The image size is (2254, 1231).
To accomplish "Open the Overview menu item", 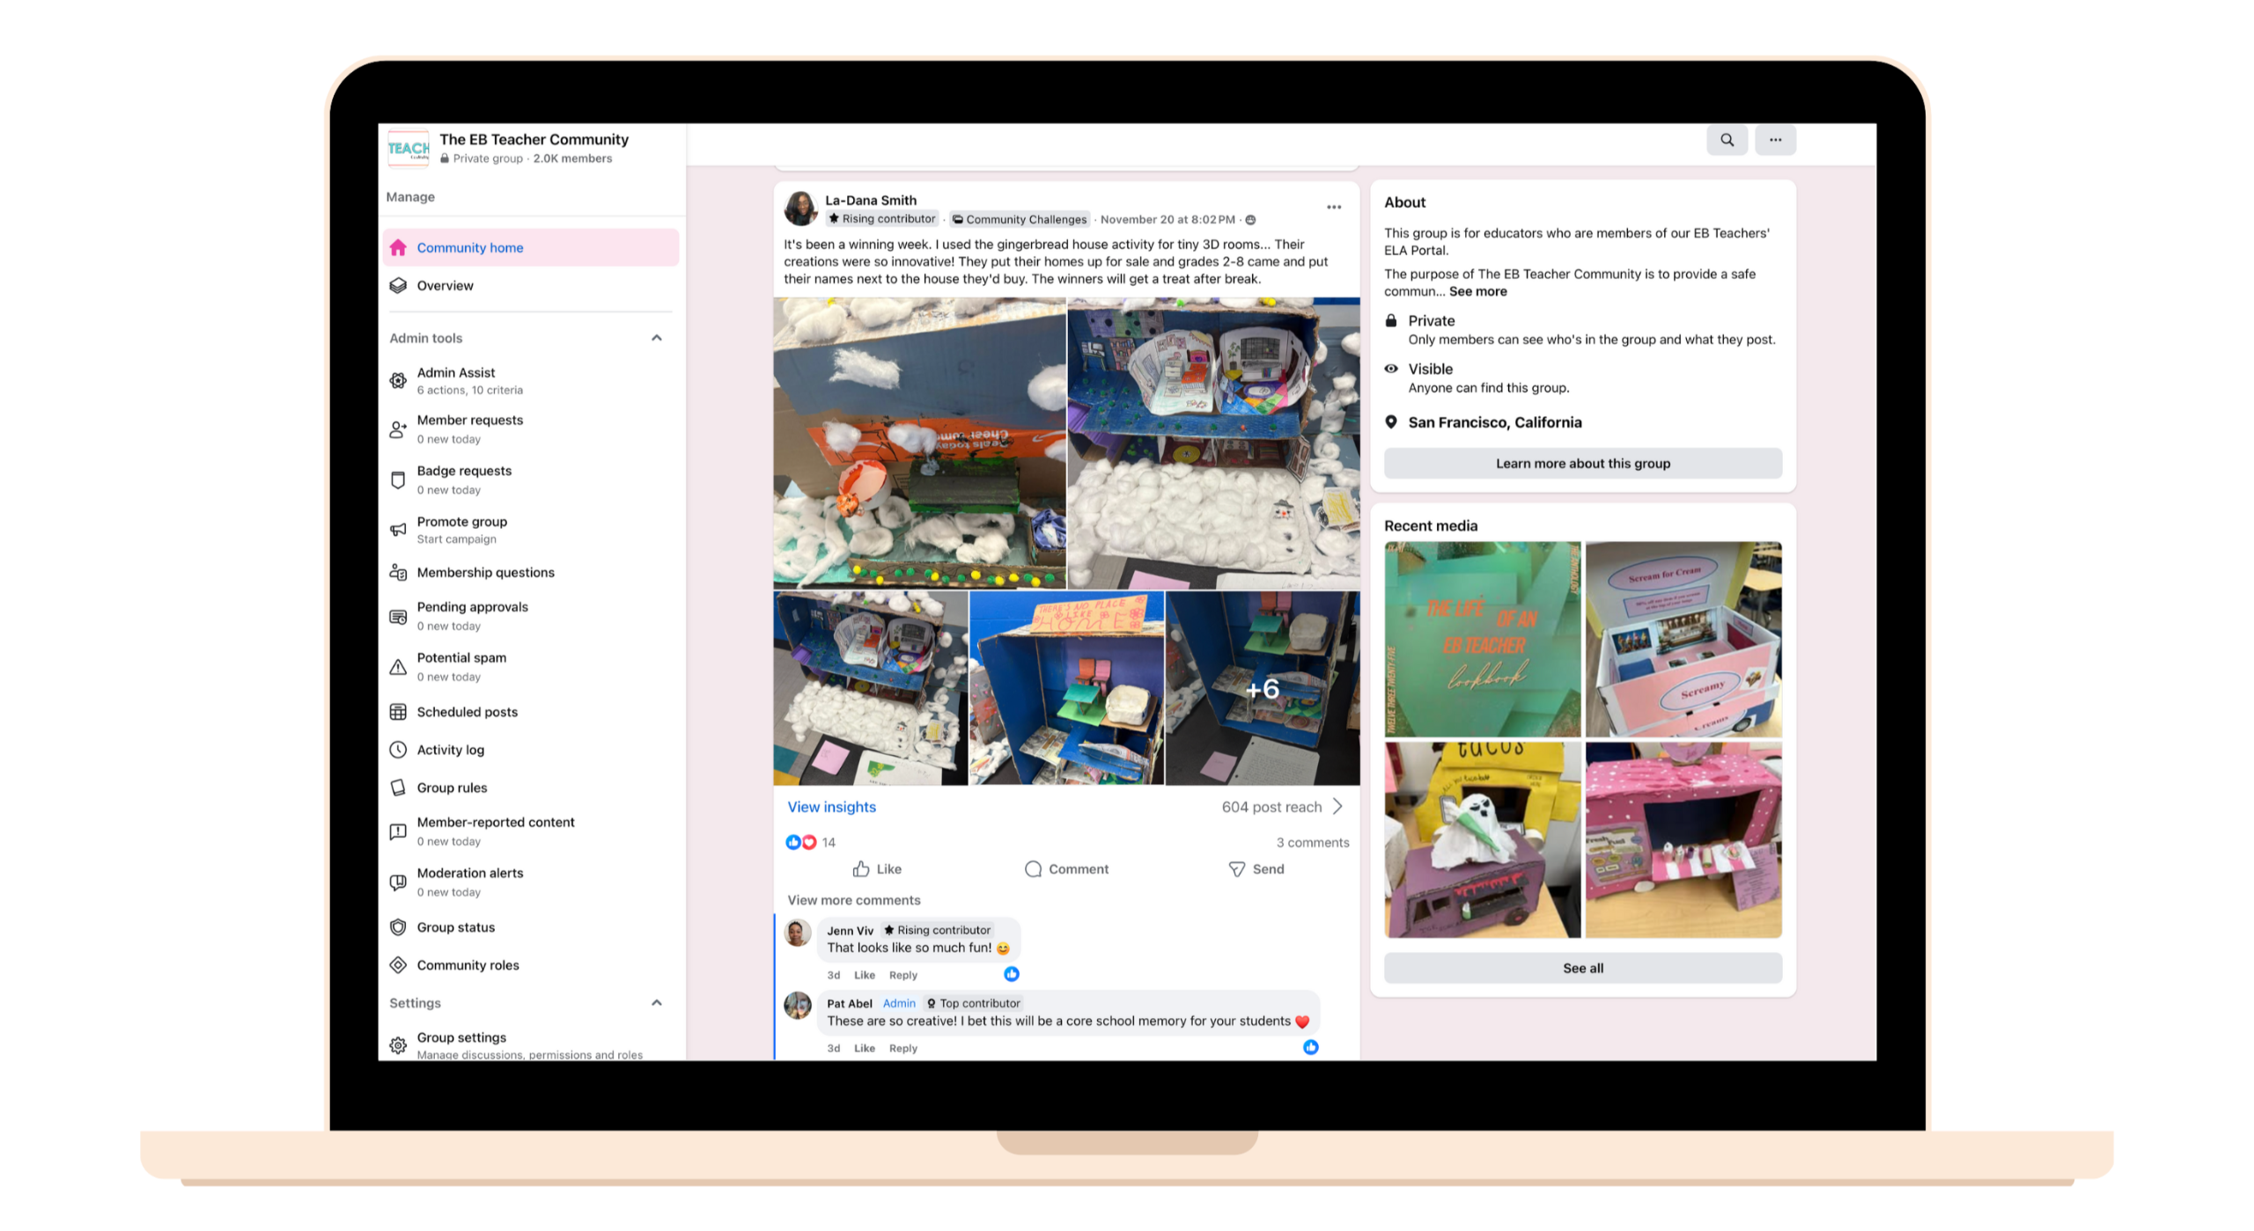I will tap(445, 286).
